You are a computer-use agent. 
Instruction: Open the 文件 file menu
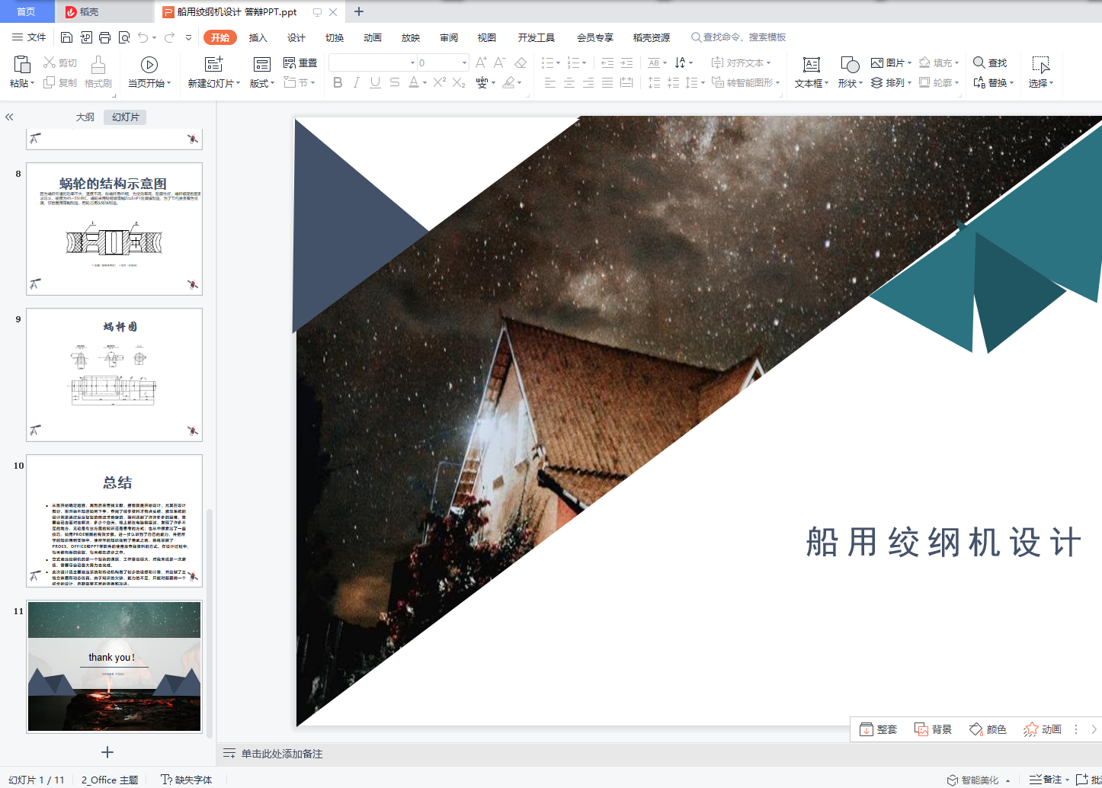point(29,37)
